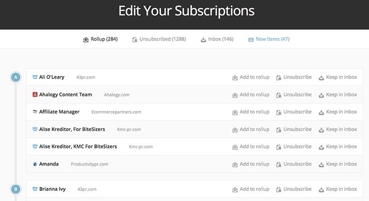Screen dimensions: 369x201
Task: Select the Affiliate Manager sender name
Action: (59, 112)
